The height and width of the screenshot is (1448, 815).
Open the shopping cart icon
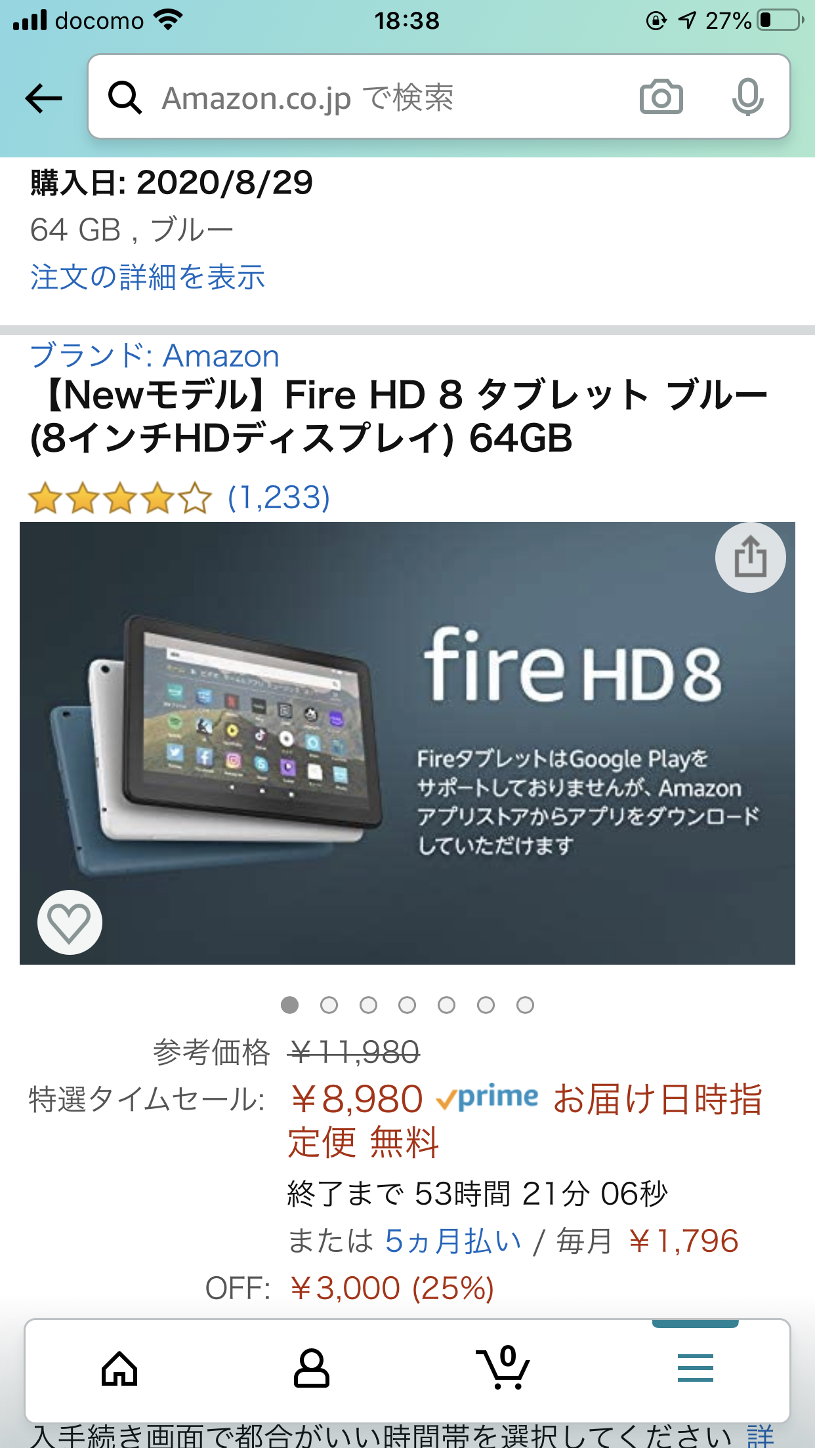(x=503, y=1368)
